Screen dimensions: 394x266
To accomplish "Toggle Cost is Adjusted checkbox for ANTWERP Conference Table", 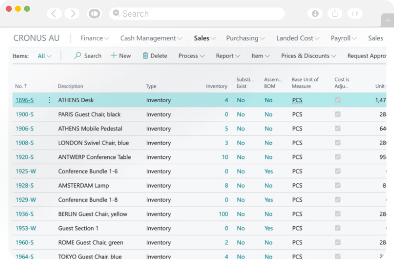I will [x=337, y=157].
